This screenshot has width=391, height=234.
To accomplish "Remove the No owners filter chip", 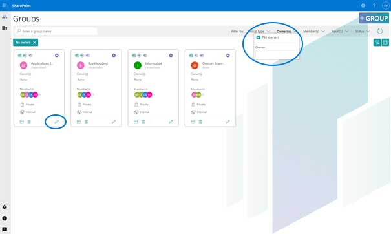I will tap(35, 43).
